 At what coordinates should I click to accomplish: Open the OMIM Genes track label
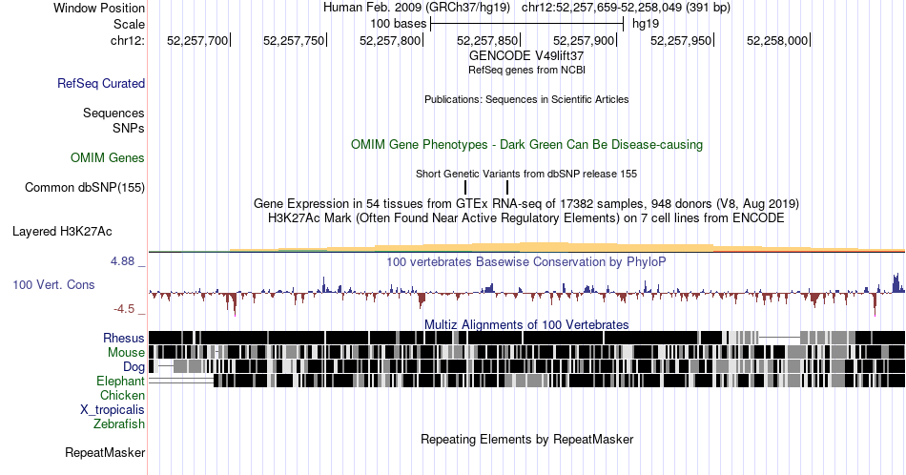point(108,157)
